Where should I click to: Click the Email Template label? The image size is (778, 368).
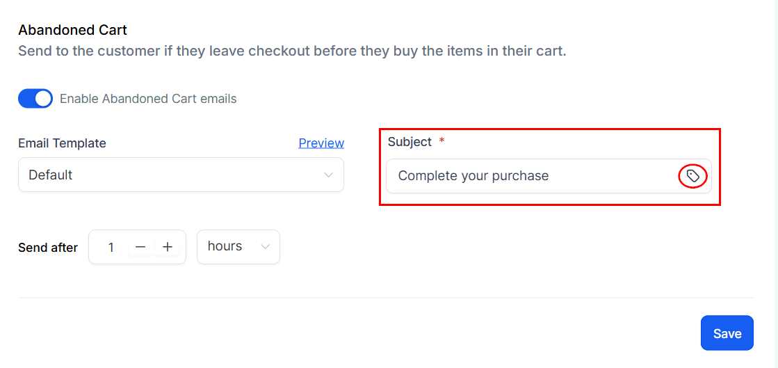pos(62,143)
